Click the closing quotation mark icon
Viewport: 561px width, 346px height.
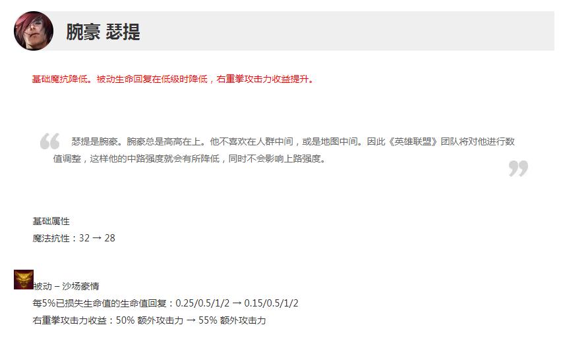[x=518, y=168]
